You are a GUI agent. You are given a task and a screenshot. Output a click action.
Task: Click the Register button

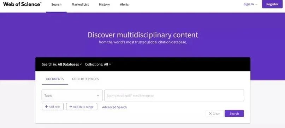(272, 4)
